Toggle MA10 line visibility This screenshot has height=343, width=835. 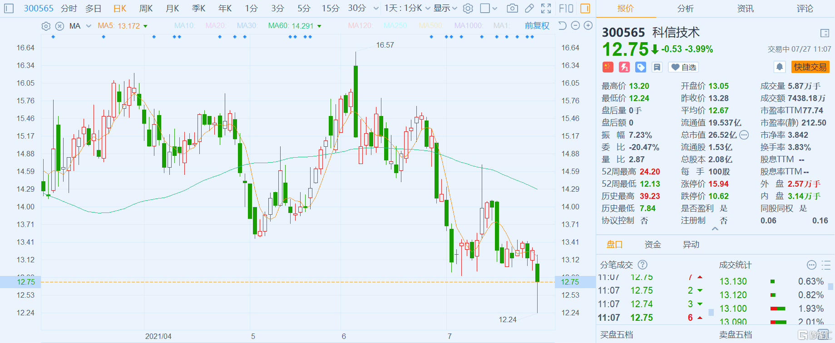(184, 26)
